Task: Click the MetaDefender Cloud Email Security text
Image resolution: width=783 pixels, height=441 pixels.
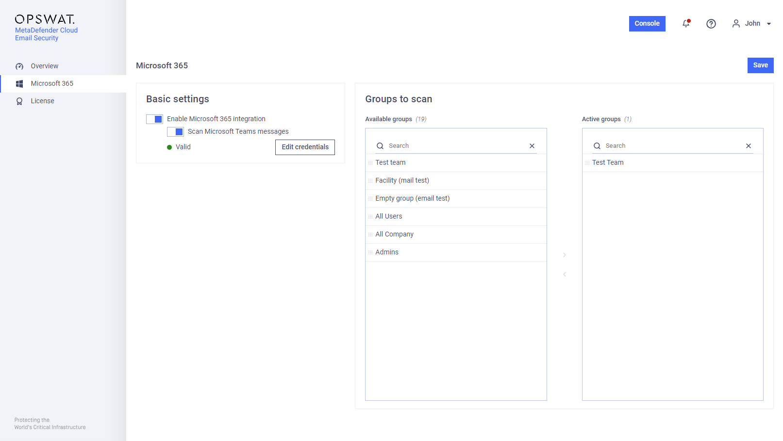Action: tap(46, 34)
